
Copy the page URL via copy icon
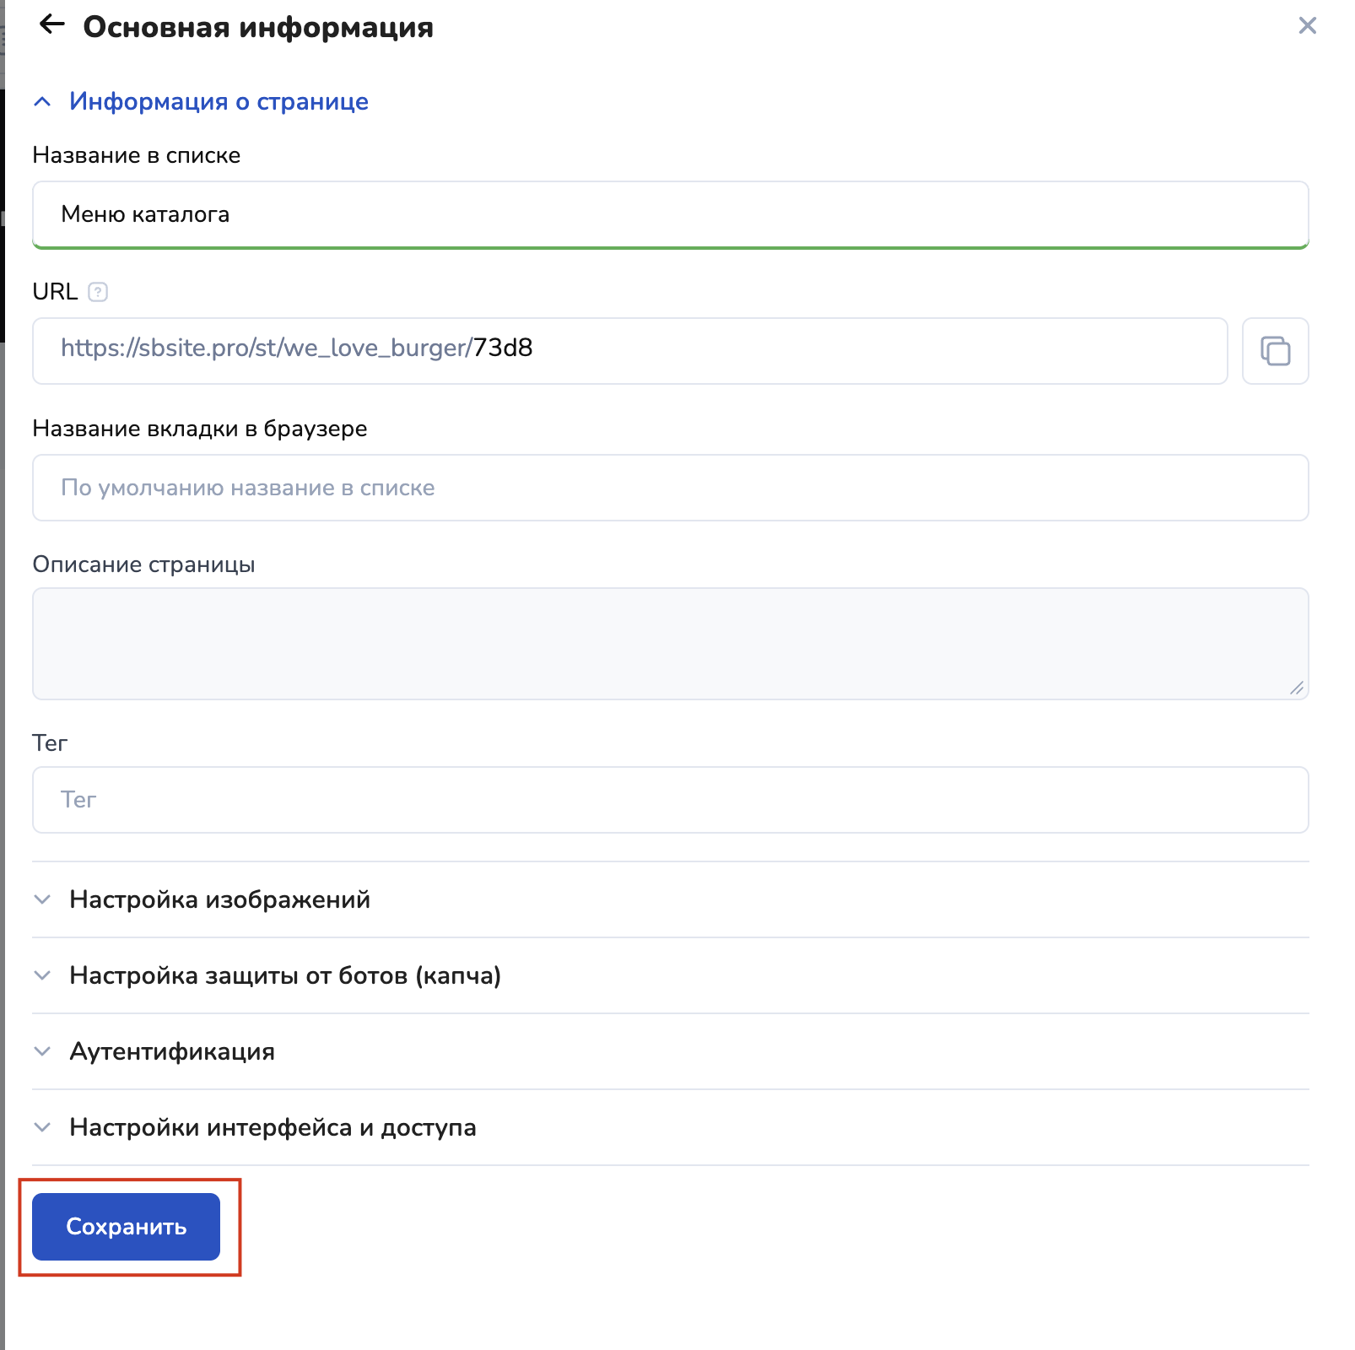1275,351
